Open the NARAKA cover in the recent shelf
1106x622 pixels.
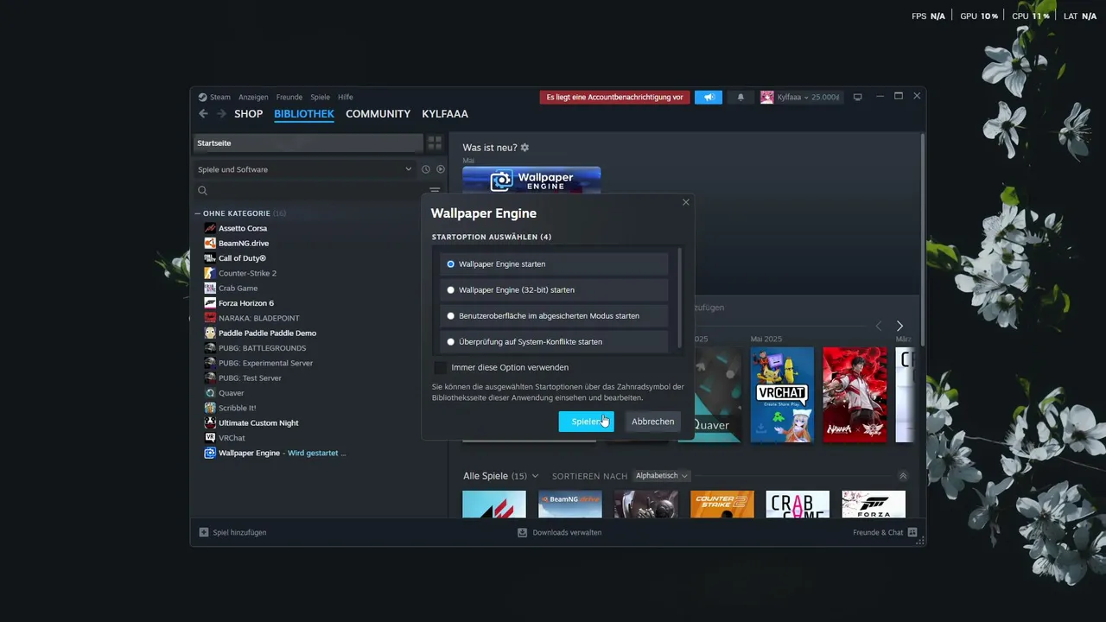(855, 395)
